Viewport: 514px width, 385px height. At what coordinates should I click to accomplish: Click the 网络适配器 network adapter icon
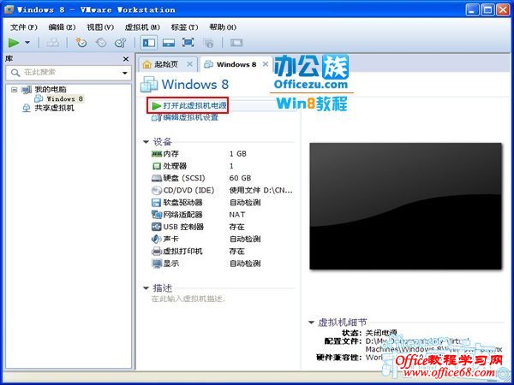pos(157,215)
